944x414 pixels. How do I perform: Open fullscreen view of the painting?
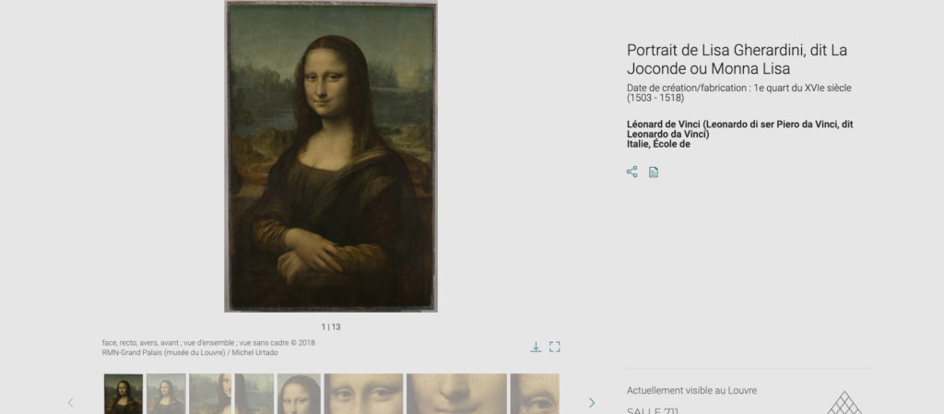[x=554, y=348]
